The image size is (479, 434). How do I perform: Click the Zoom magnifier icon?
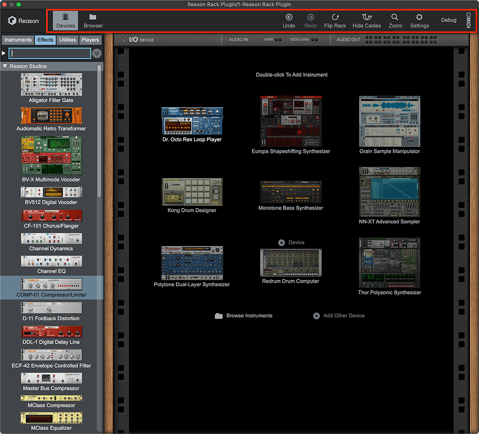(395, 17)
